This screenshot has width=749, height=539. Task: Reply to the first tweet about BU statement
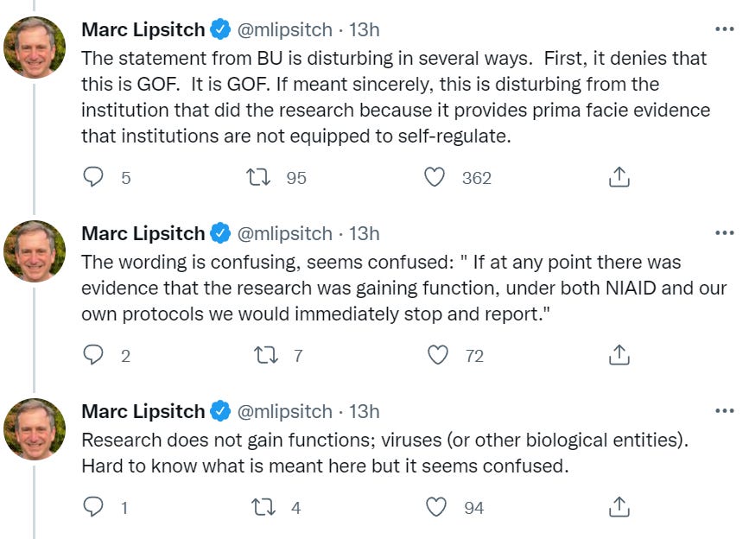(x=93, y=178)
